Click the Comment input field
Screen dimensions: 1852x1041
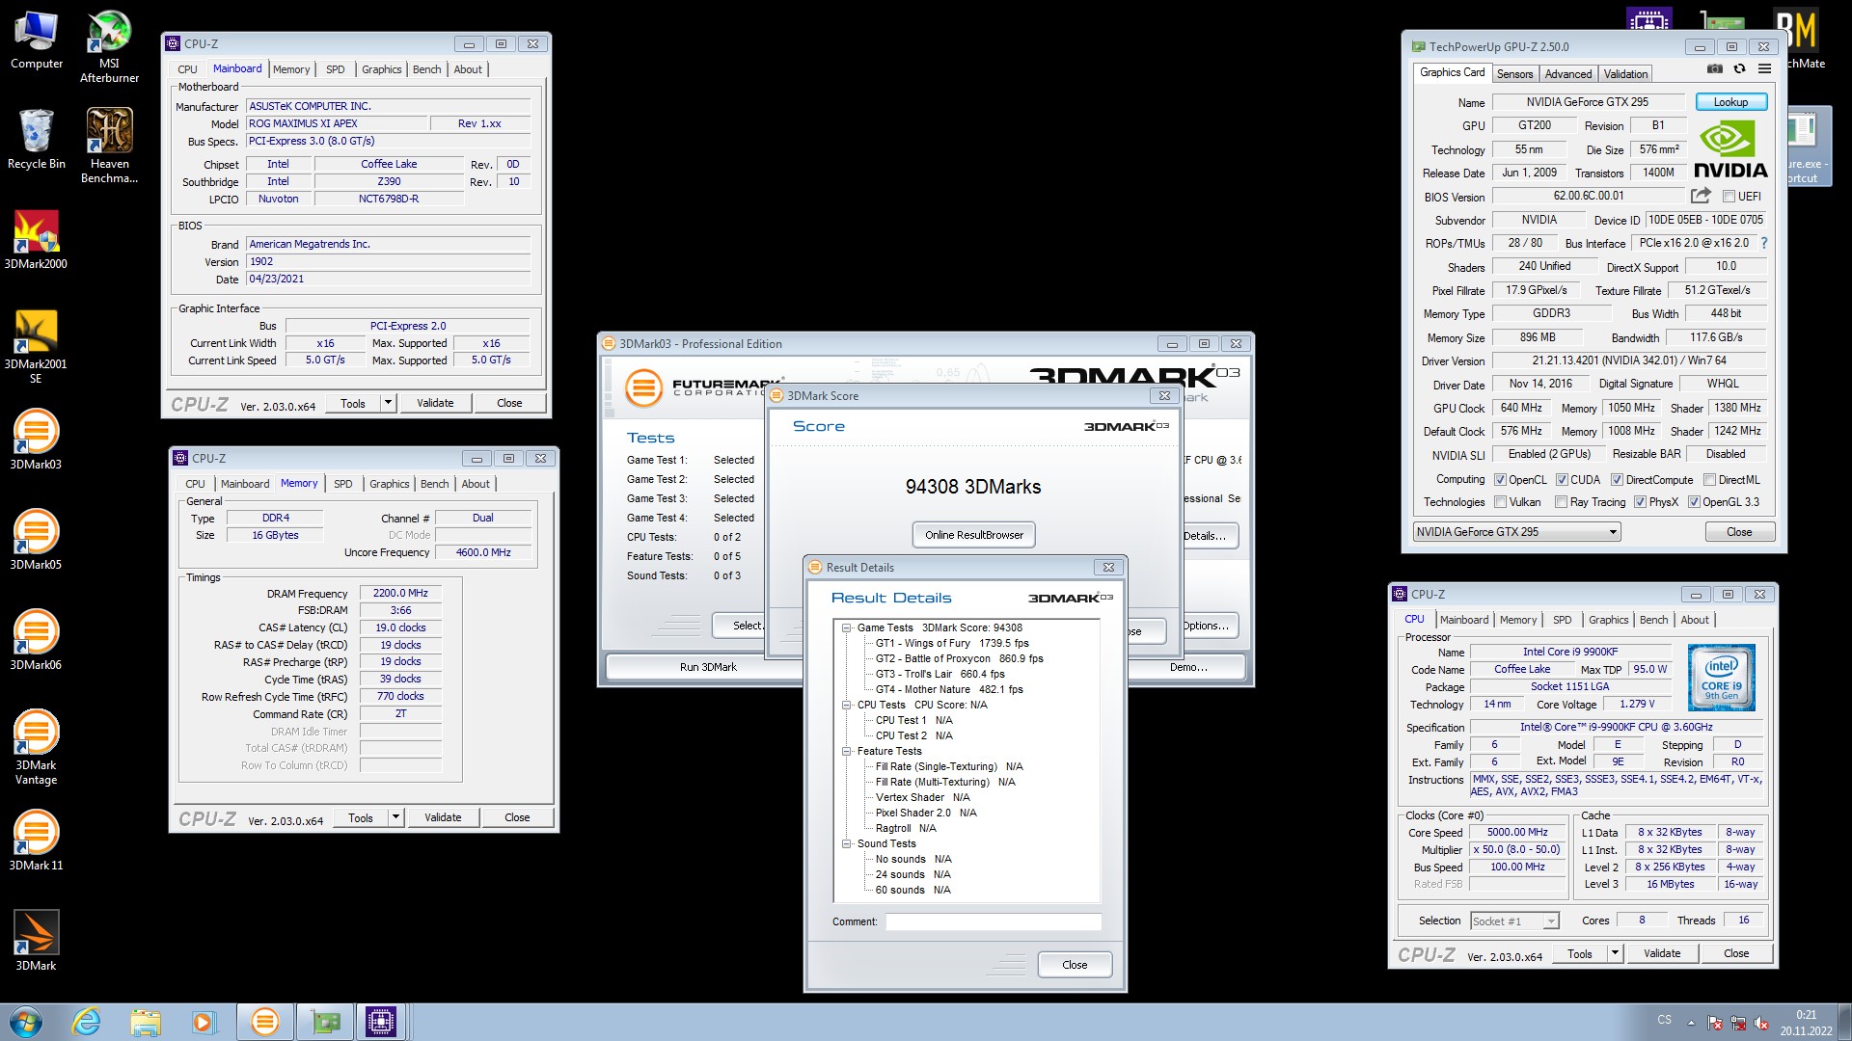click(x=994, y=922)
